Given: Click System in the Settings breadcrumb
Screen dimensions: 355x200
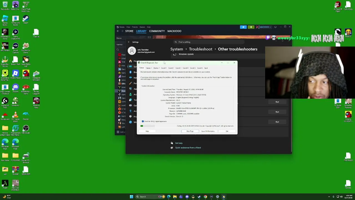Looking at the screenshot, I should click(x=177, y=49).
